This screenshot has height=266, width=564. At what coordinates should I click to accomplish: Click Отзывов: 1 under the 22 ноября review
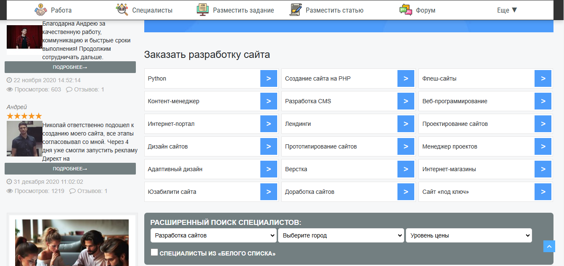click(89, 89)
